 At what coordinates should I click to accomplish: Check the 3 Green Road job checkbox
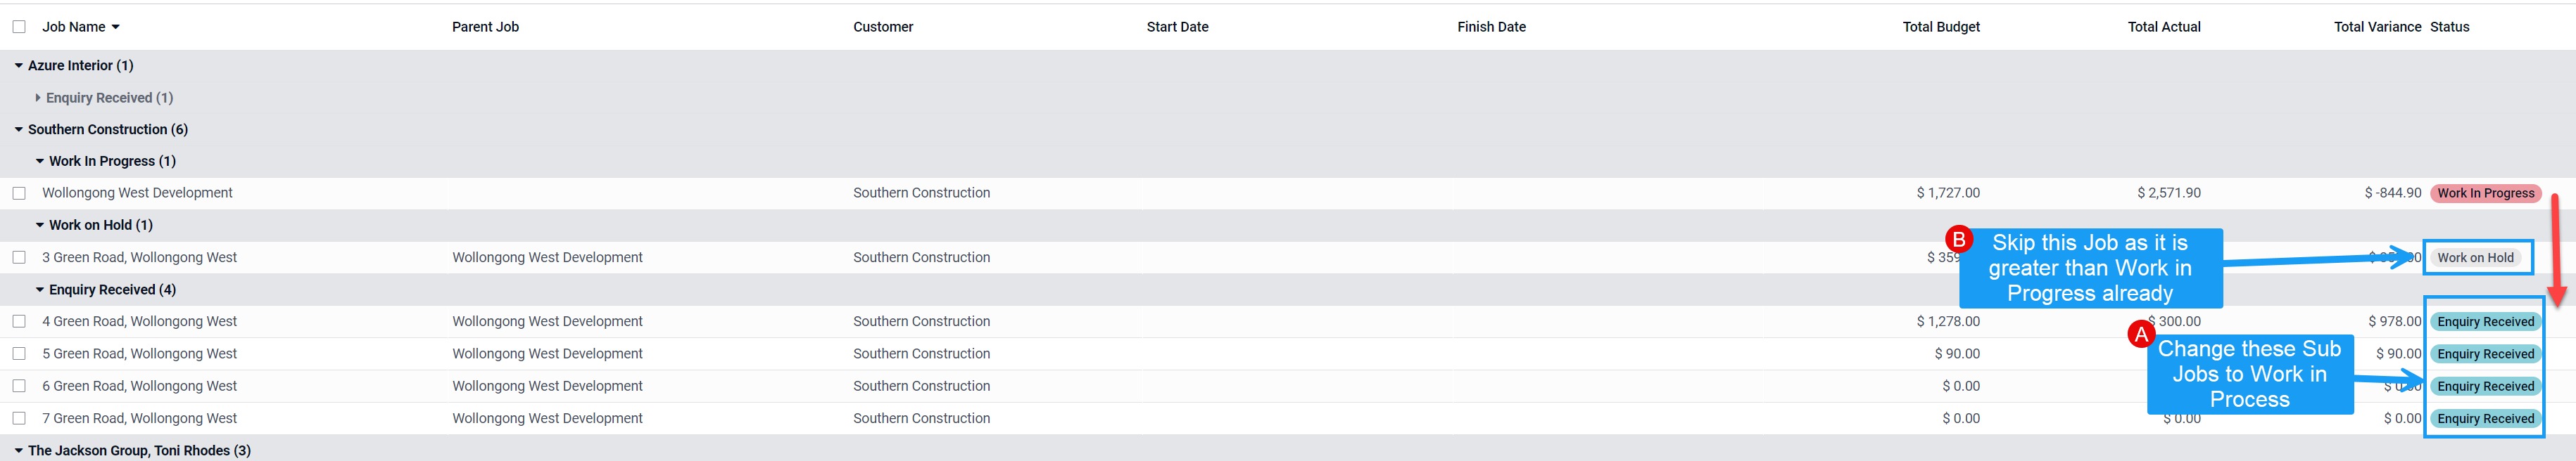point(19,257)
